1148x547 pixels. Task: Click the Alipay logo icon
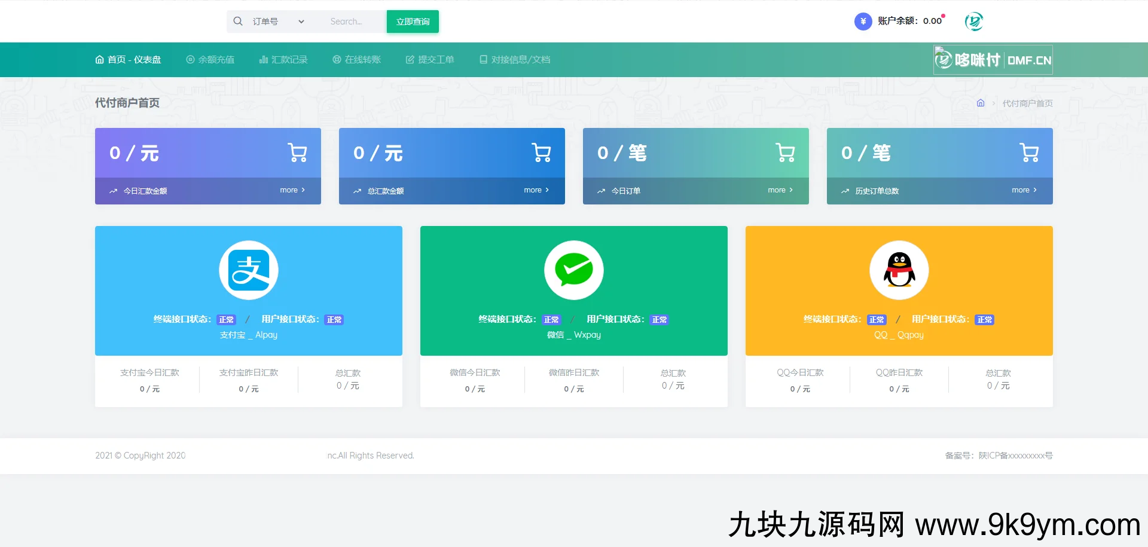click(x=248, y=270)
